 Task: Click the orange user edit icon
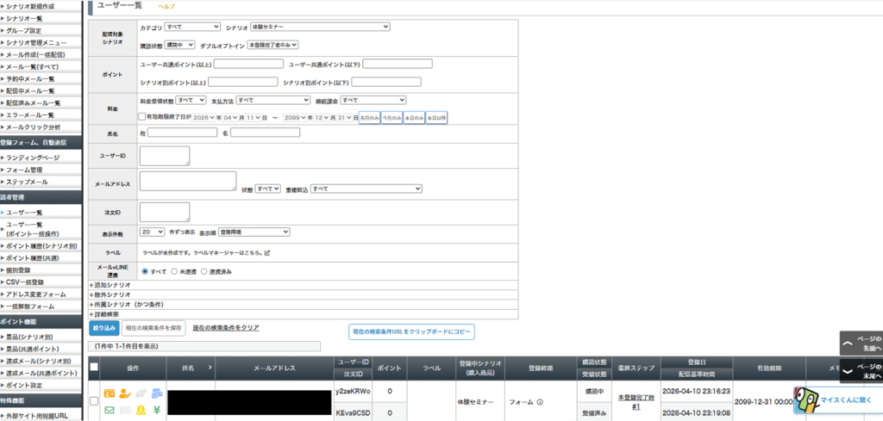click(x=124, y=393)
